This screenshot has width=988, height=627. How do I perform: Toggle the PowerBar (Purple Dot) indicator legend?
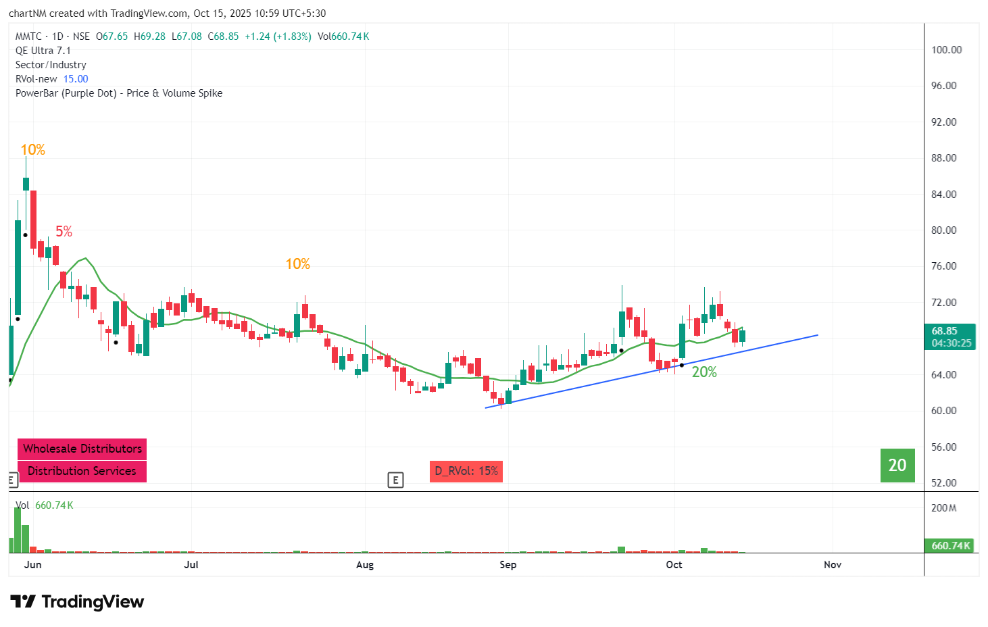119,93
